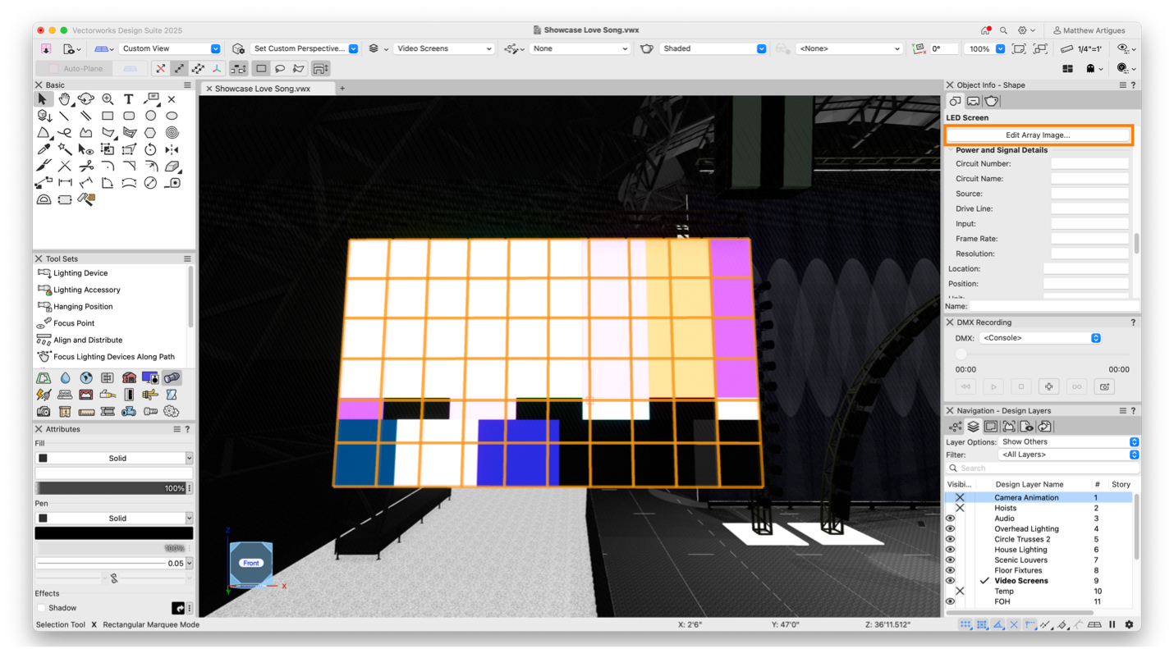Expand the DMX Console dropdown

(x=1039, y=338)
